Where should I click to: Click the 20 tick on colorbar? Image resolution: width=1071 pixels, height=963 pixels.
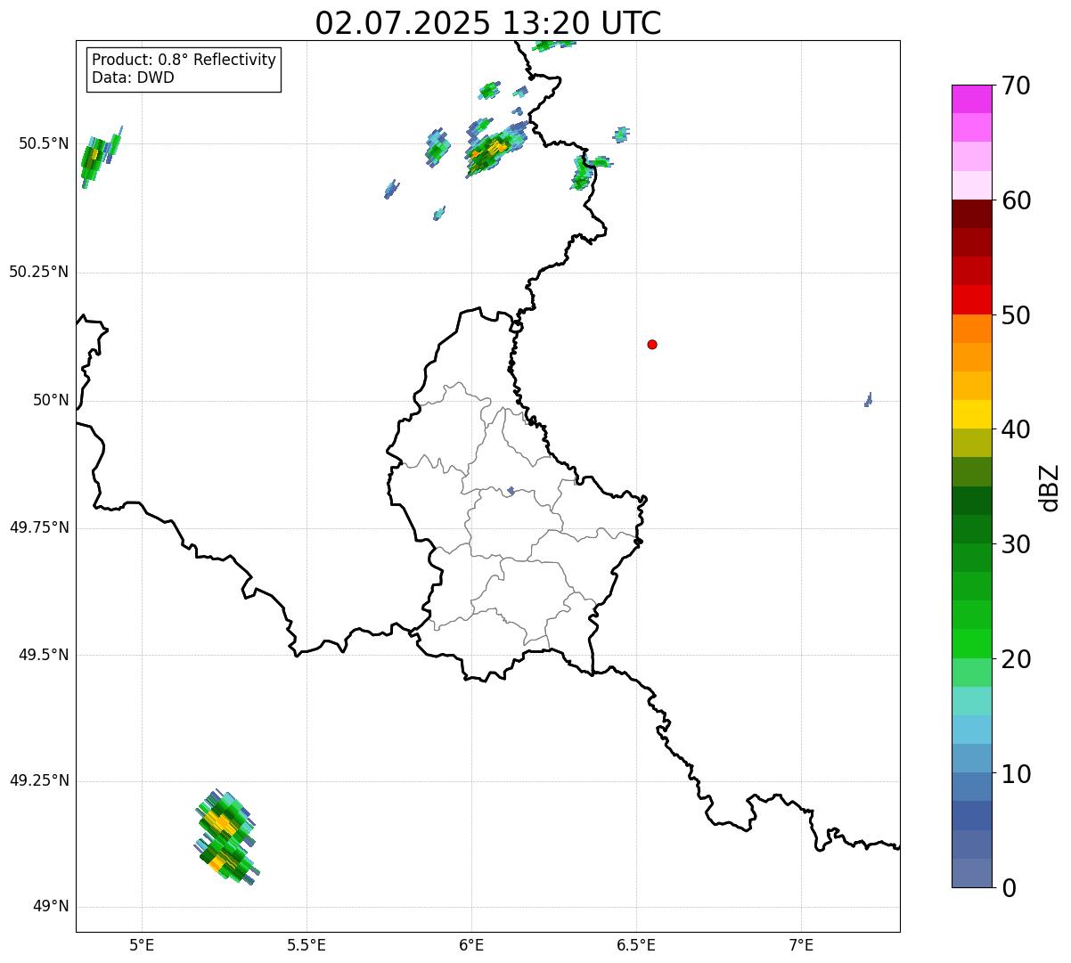point(1016,659)
